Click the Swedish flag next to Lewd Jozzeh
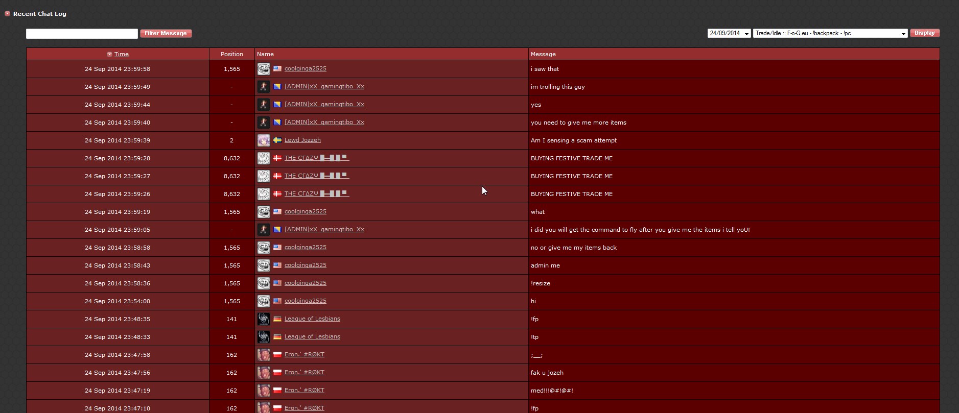959x413 pixels. tap(277, 140)
